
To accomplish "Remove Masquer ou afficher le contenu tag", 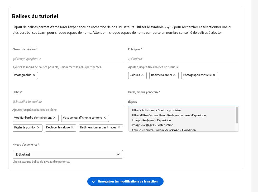I will click(105, 118).
